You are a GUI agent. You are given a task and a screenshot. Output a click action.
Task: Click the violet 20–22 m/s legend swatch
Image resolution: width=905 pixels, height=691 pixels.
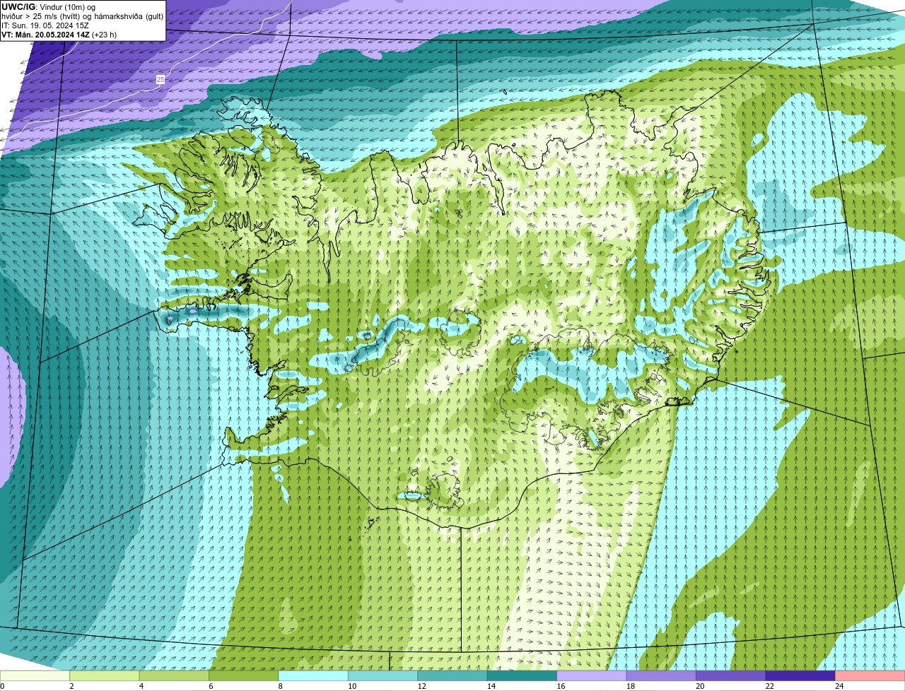coord(731,676)
